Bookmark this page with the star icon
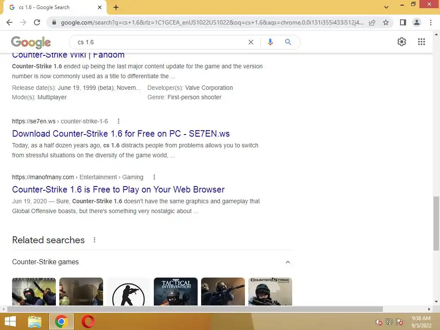The width and height of the screenshot is (440, 330). pos(386,22)
